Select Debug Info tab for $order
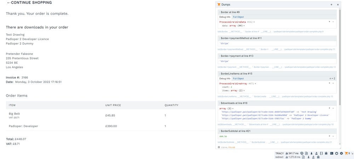This screenshot has height=159, width=354. [225, 17]
